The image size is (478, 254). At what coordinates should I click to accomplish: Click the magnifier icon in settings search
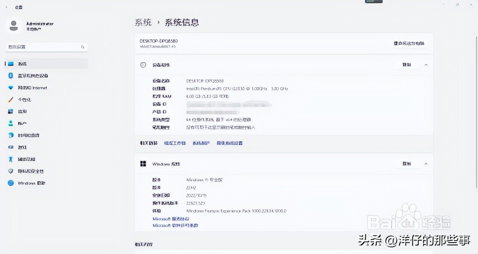83,47
